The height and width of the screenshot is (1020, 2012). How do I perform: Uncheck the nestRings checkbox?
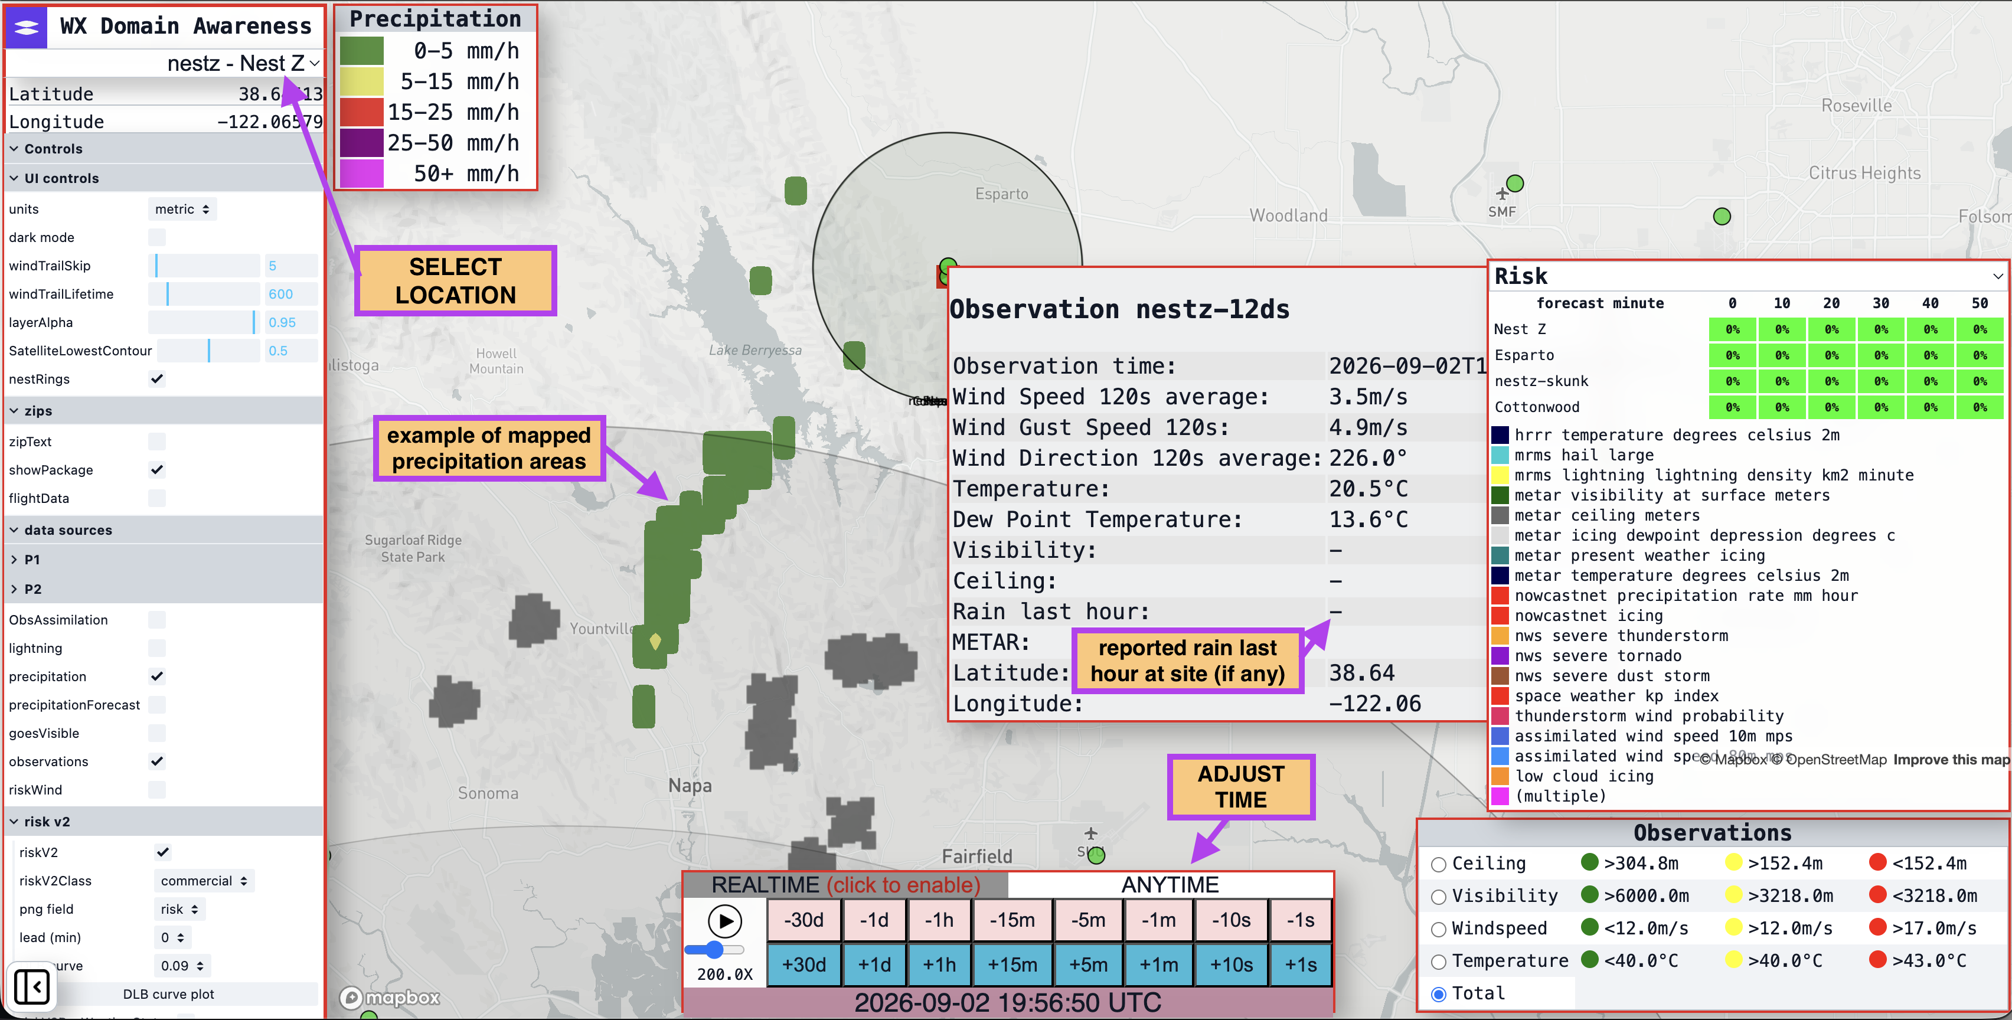tap(157, 379)
